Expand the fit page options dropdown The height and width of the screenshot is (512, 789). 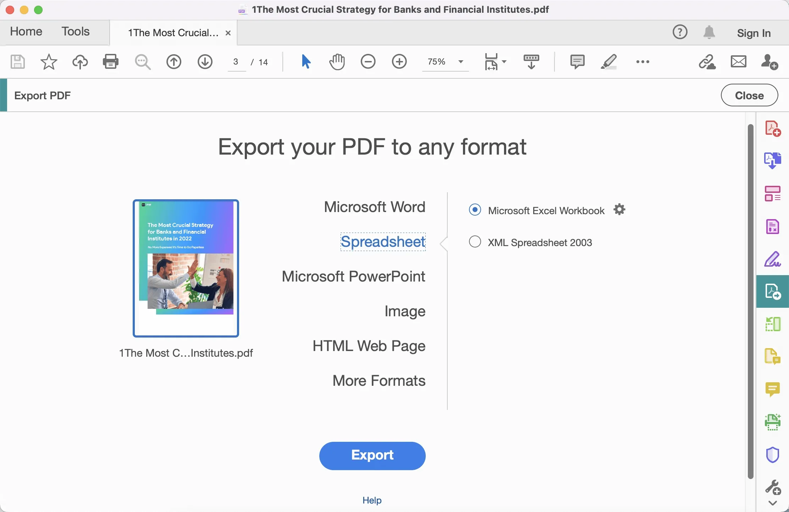[504, 62]
